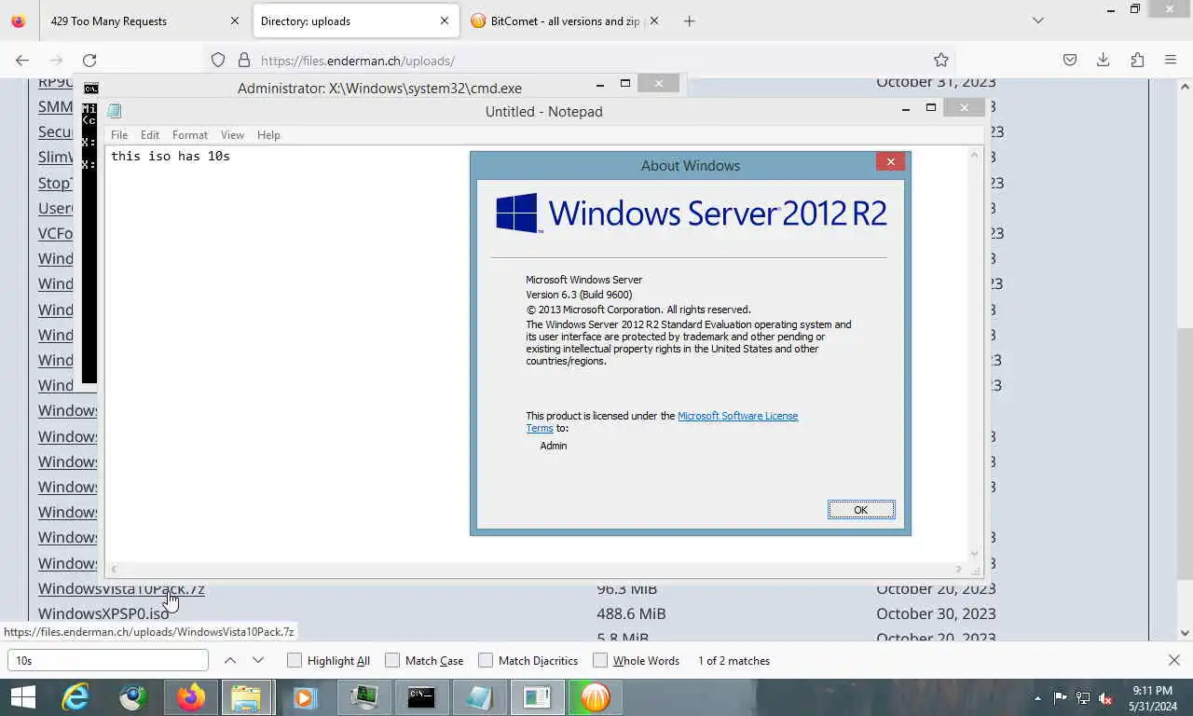Open WindowsXPSP0.iso link
Viewport: 1193px width, 716px height.
(x=103, y=613)
